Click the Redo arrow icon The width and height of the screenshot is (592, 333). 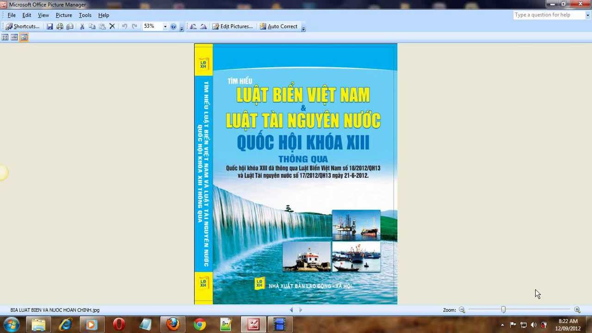pos(135,26)
